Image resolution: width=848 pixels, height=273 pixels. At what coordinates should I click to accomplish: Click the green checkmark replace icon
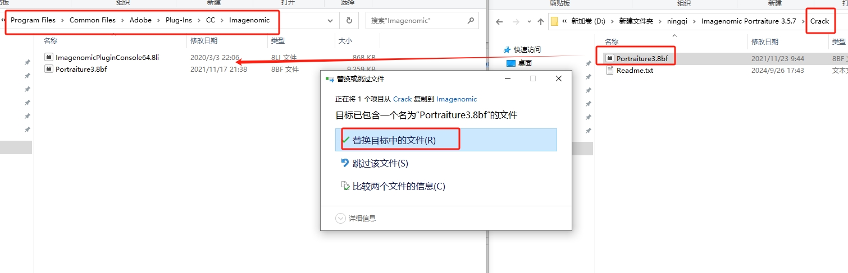(x=345, y=140)
